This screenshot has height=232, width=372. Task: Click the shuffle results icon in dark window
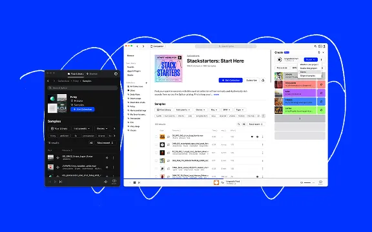(91, 143)
